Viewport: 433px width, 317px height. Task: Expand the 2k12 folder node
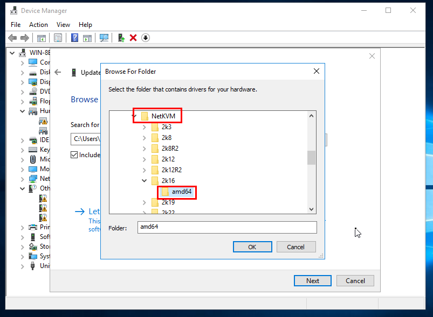144,159
